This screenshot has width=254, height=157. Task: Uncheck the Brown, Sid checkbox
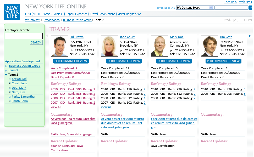[9, 79]
